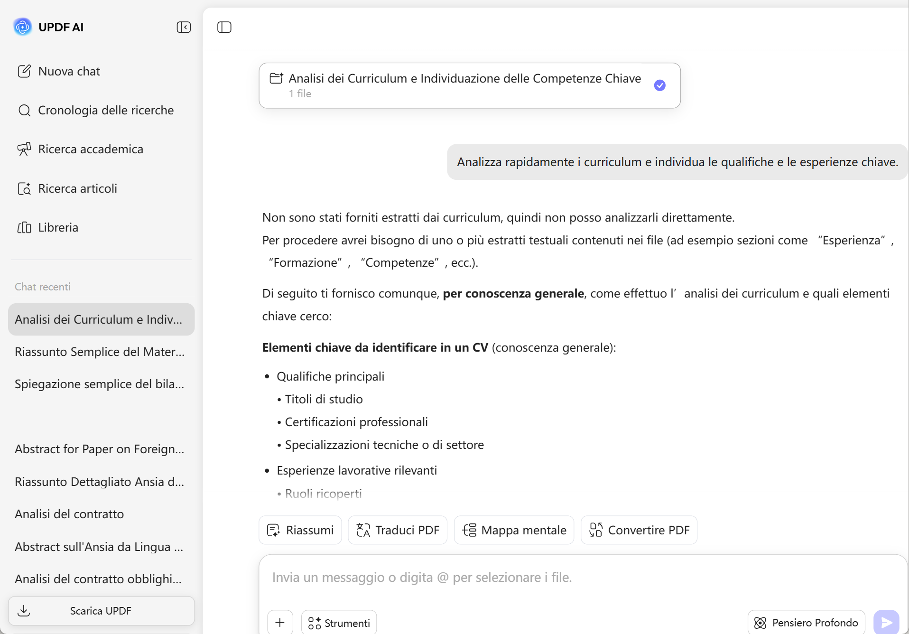Expand the file card showing 1 file
Viewport: 909px width, 634px height.
pyautogui.click(x=470, y=85)
